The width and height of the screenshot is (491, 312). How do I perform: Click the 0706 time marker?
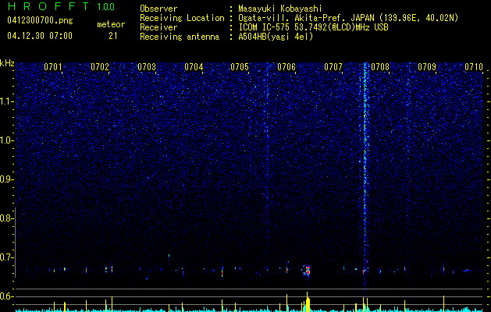[286, 67]
